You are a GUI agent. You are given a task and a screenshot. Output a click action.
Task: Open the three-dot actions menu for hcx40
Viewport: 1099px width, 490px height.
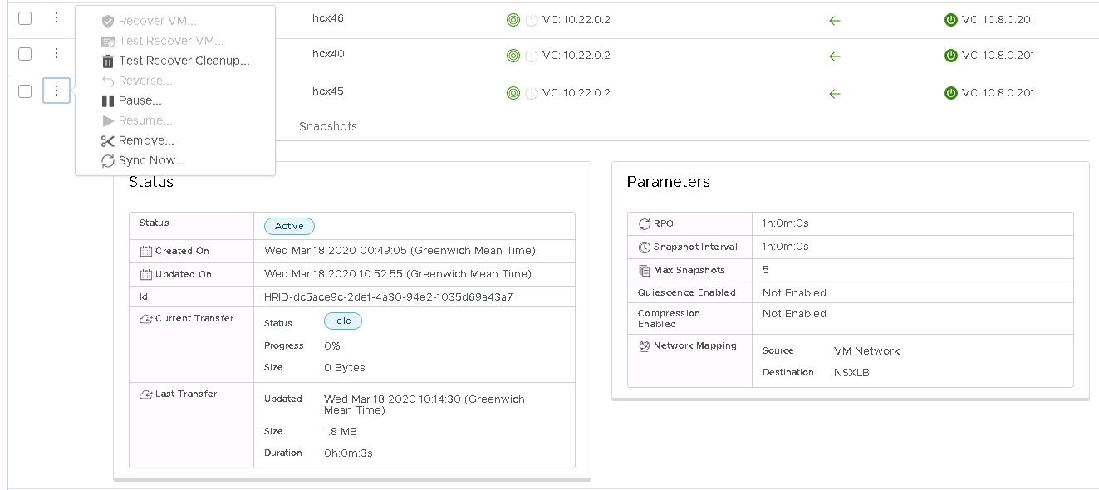(56, 53)
